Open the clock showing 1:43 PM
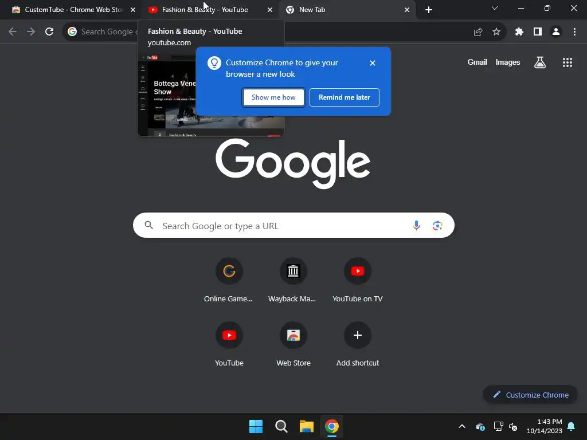Image resolution: width=587 pixels, height=440 pixels. (x=545, y=426)
